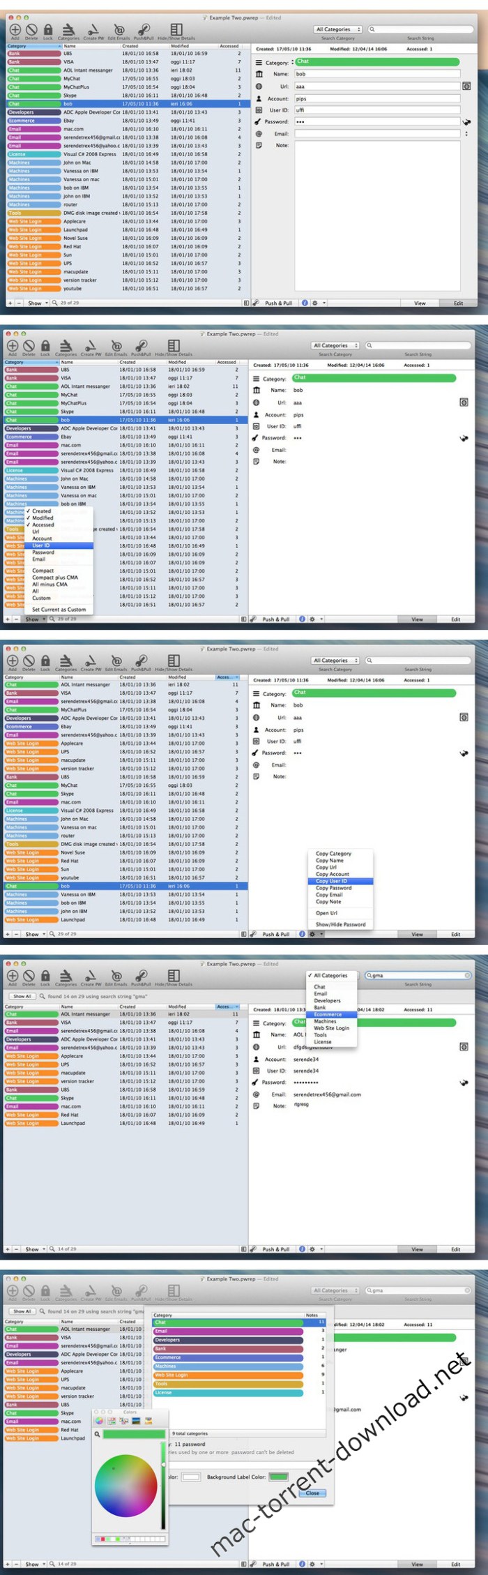Click Edit Emails icon in window with Copy menu
The width and height of the screenshot is (488, 1575).
[x=116, y=660]
